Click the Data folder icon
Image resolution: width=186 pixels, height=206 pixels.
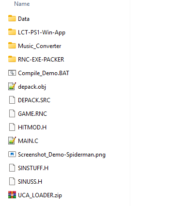click(x=12, y=18)
